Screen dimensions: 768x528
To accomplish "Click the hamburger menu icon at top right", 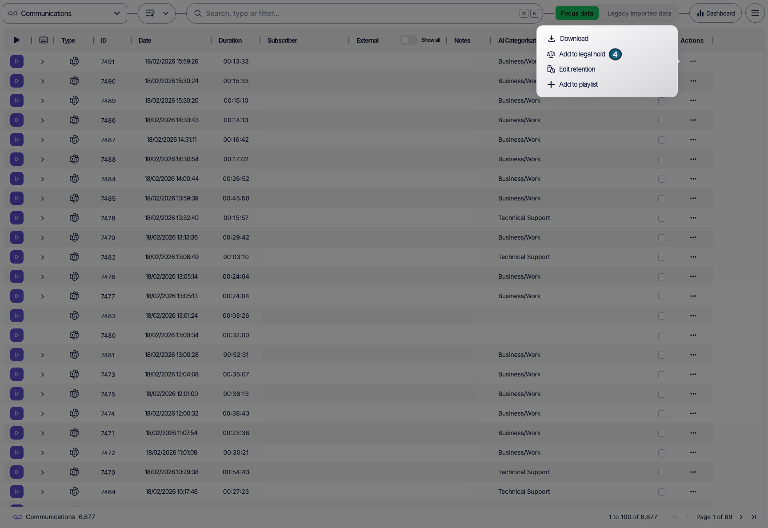I will 755,13.
